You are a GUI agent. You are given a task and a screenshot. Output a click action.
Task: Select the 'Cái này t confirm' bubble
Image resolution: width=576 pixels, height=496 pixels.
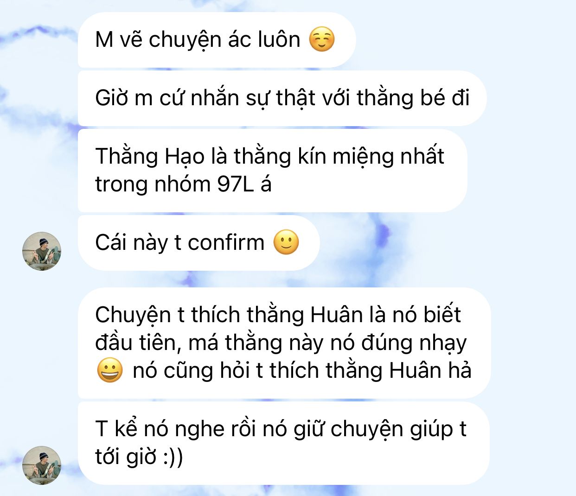click(198, 243)
